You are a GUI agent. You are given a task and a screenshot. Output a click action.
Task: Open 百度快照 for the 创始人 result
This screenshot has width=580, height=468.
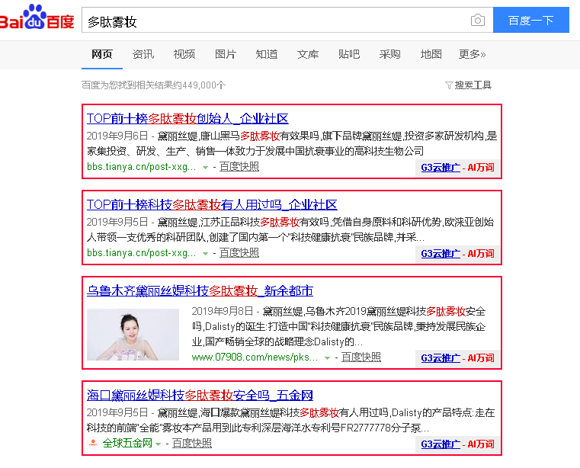coord(239,167)
